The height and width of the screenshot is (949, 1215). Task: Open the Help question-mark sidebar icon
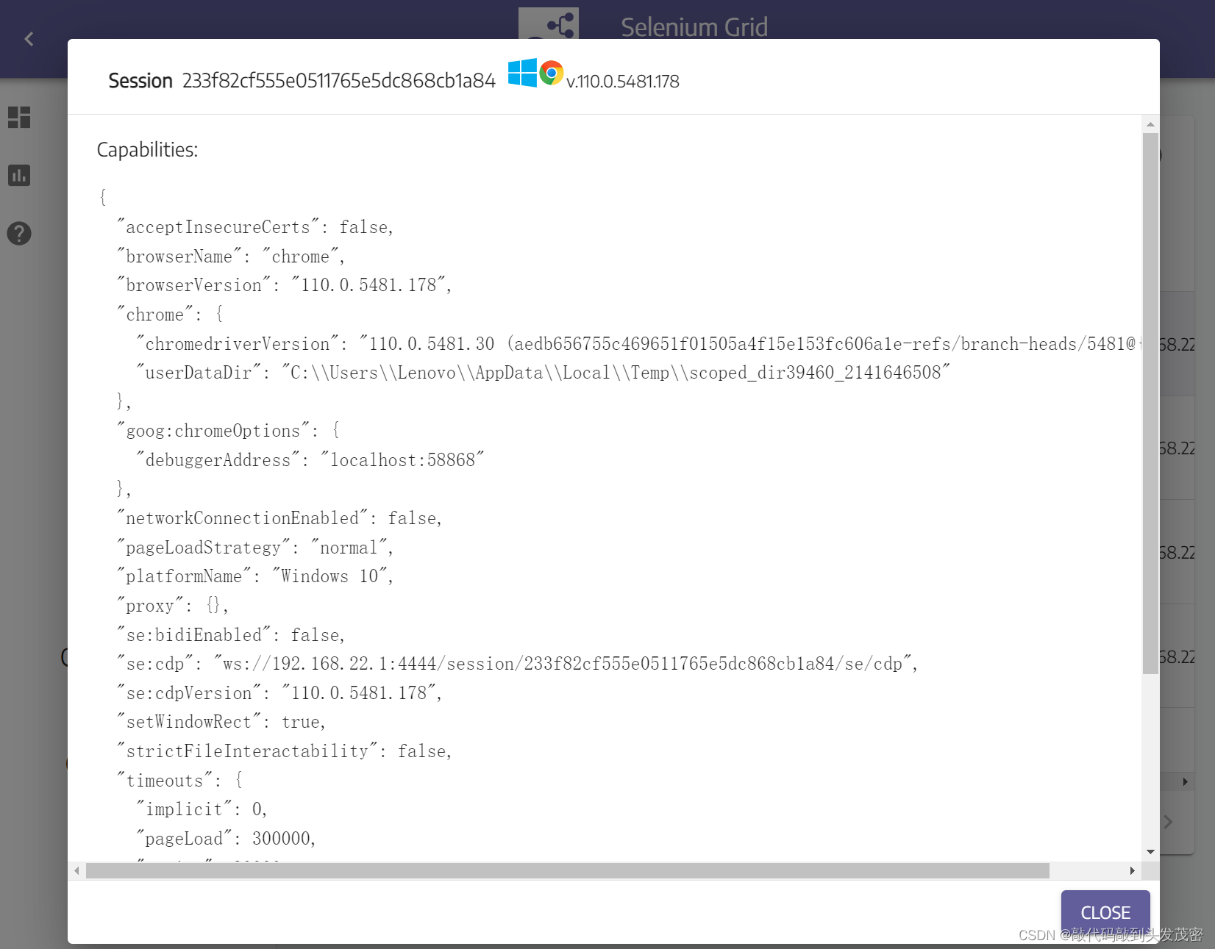19,234
